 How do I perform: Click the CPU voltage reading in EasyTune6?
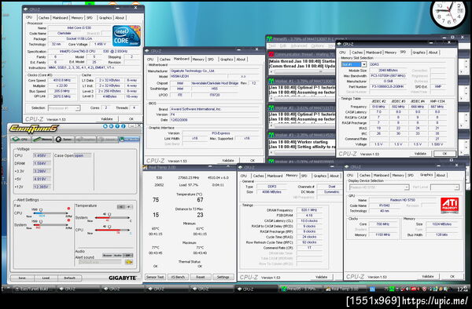42,155
